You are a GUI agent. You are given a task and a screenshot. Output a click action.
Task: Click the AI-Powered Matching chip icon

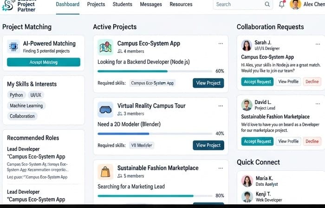coord(13,46)
